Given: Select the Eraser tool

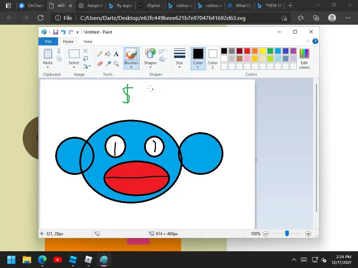Looking at the screenshot, I should (x=100, y=64).
